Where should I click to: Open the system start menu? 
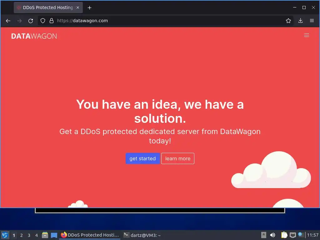(x=5, y=235)
